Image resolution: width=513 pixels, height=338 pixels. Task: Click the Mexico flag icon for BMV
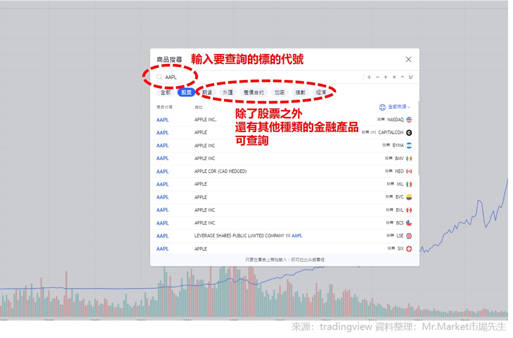click(x=409, y=159)
